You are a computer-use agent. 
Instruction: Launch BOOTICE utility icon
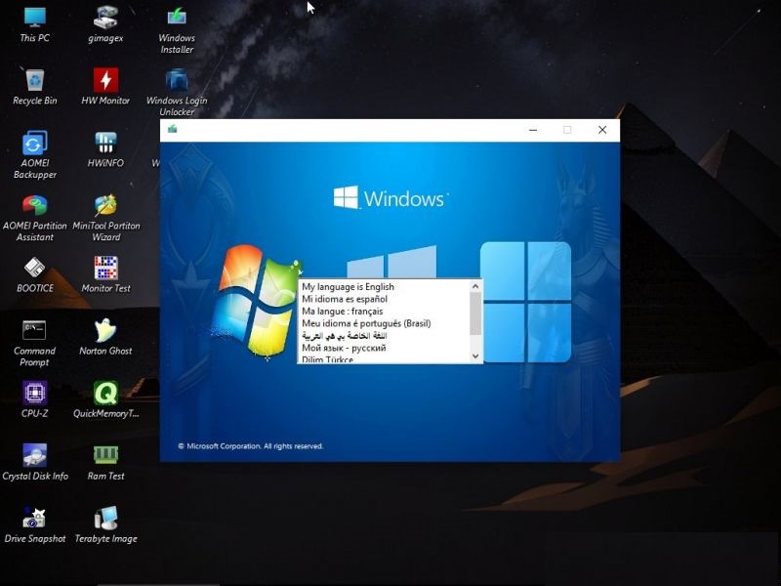pyautogui.click(x=35, y=269)
